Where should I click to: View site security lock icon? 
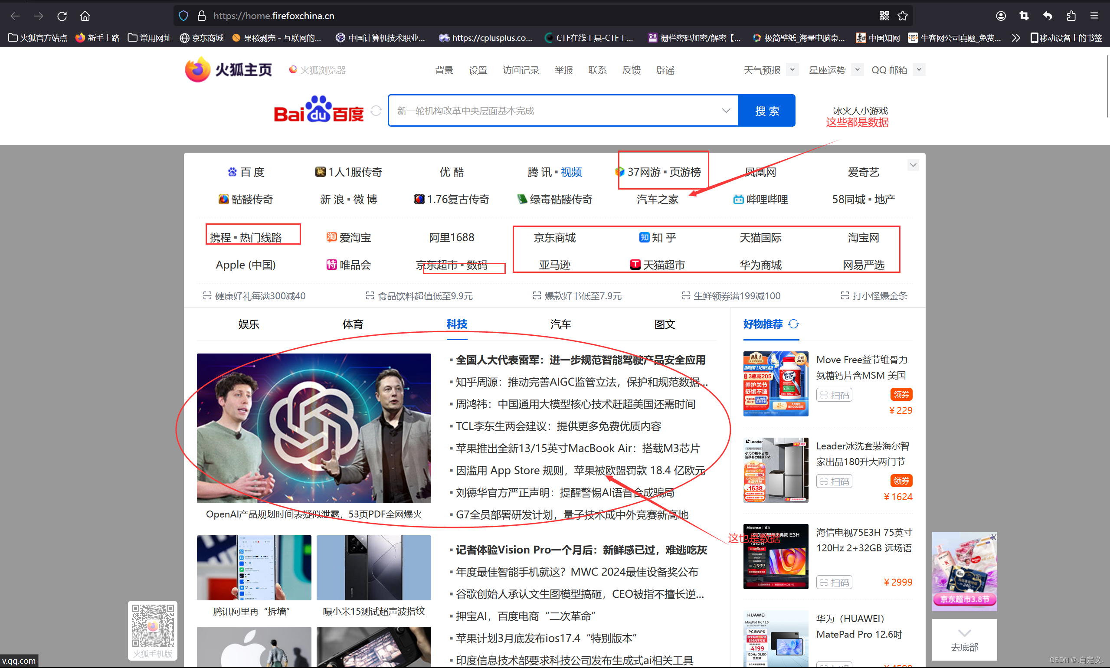(x=202, y=16)
